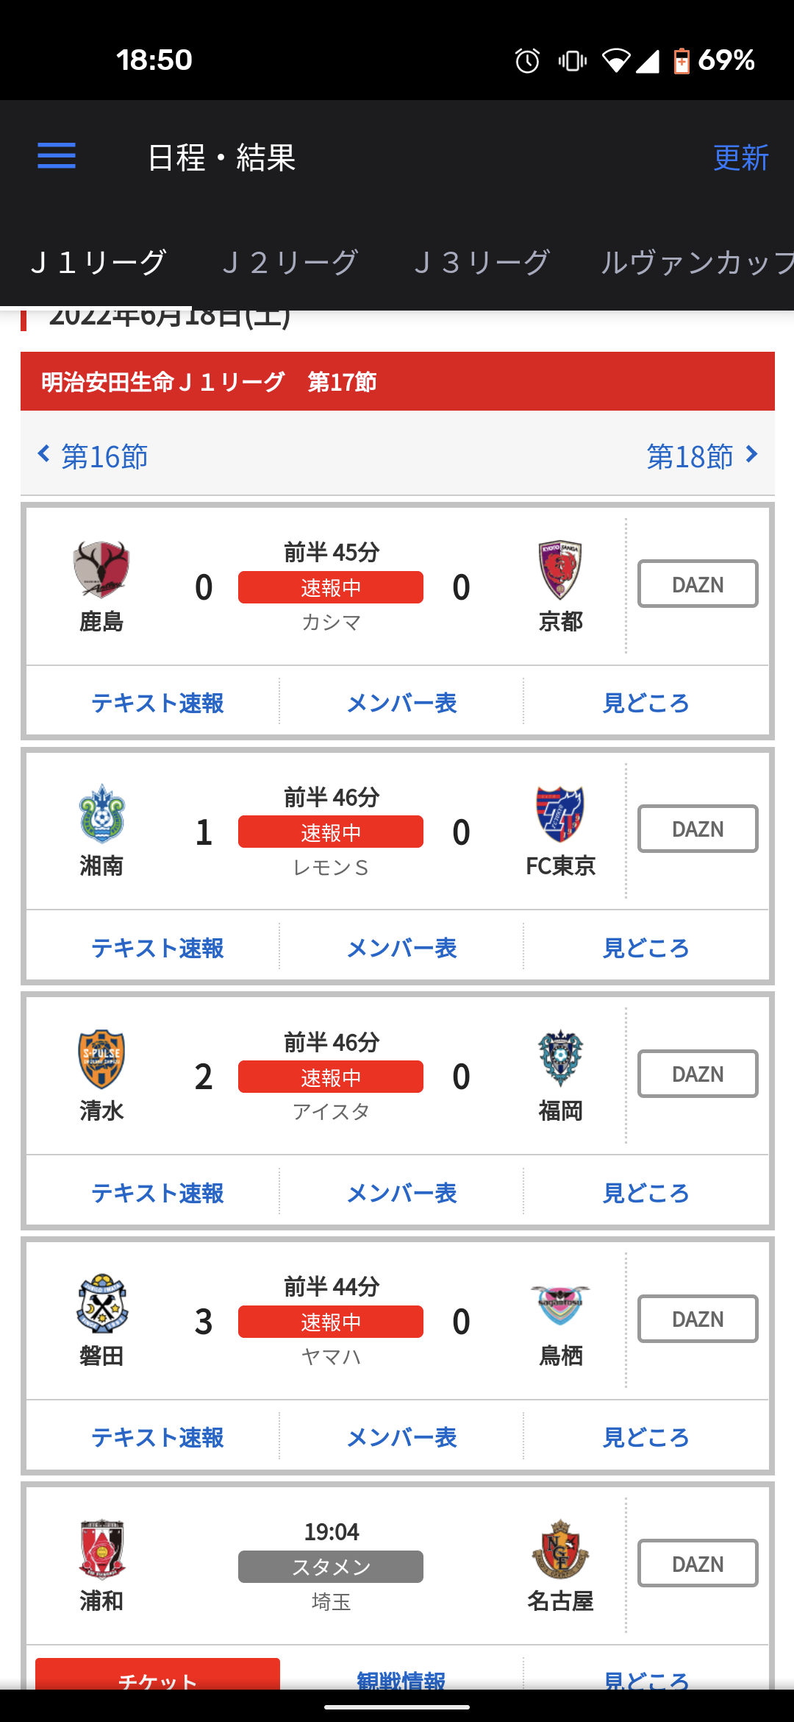Open テキスト速報 for the Shonan vs FC Tokyo match
The height and width of the screenshot is (1722, 794).
point(157,948)
